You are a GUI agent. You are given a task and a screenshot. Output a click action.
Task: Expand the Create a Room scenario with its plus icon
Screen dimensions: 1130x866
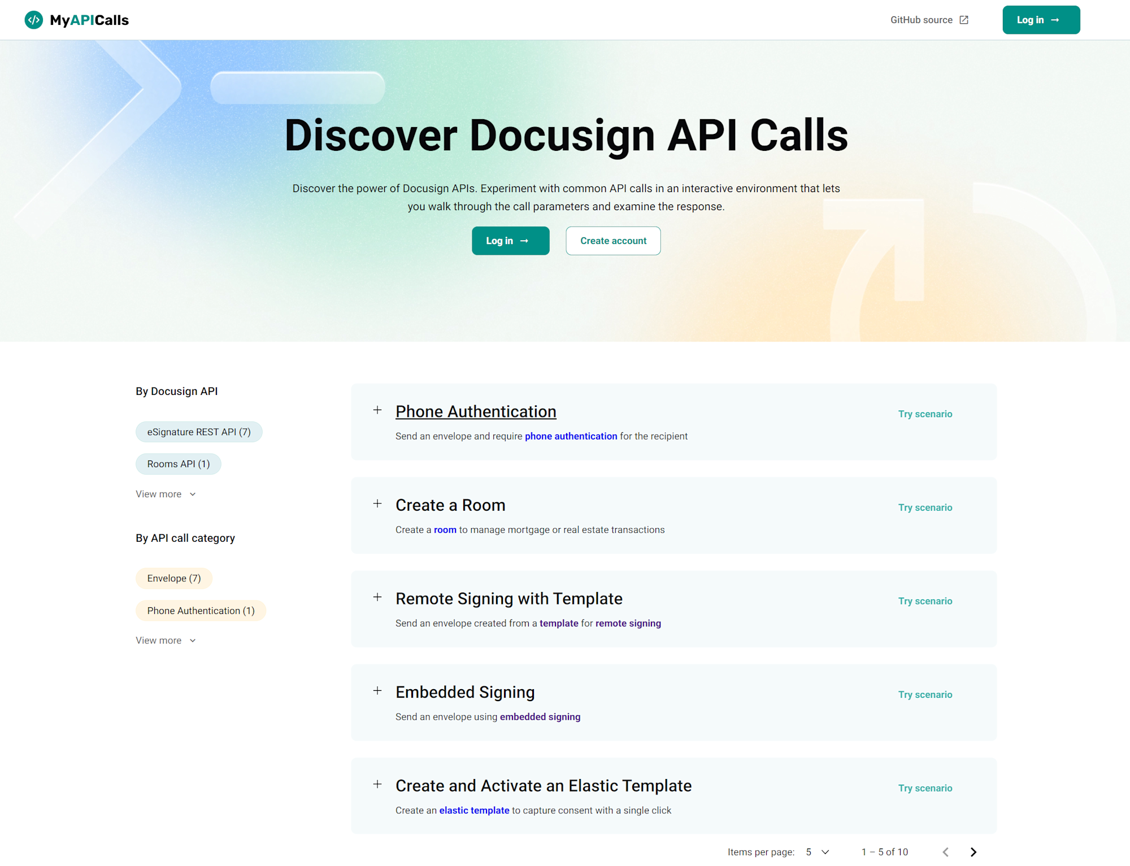(x=377, y=503)
